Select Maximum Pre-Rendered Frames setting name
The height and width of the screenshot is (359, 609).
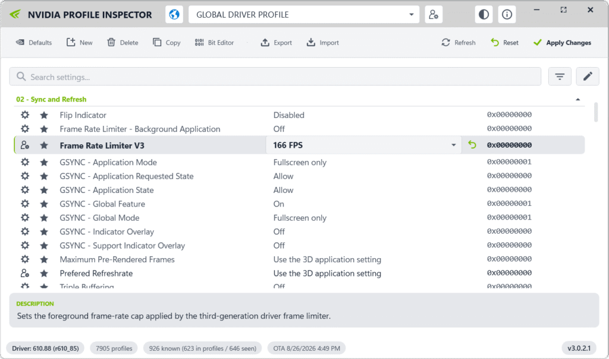click(x=117, y=259)
